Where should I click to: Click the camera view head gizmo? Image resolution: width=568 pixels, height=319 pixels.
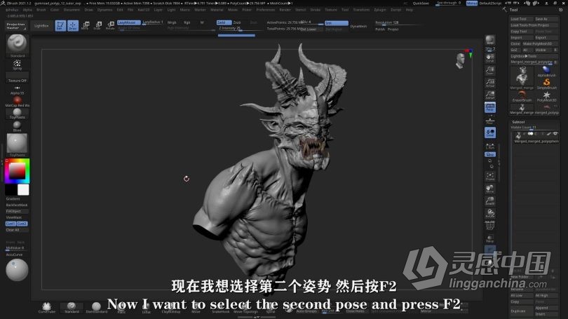point(461,60)
